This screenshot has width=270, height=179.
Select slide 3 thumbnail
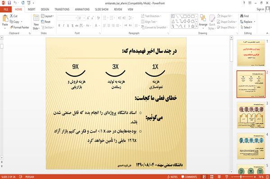click(x=251, y=115)
